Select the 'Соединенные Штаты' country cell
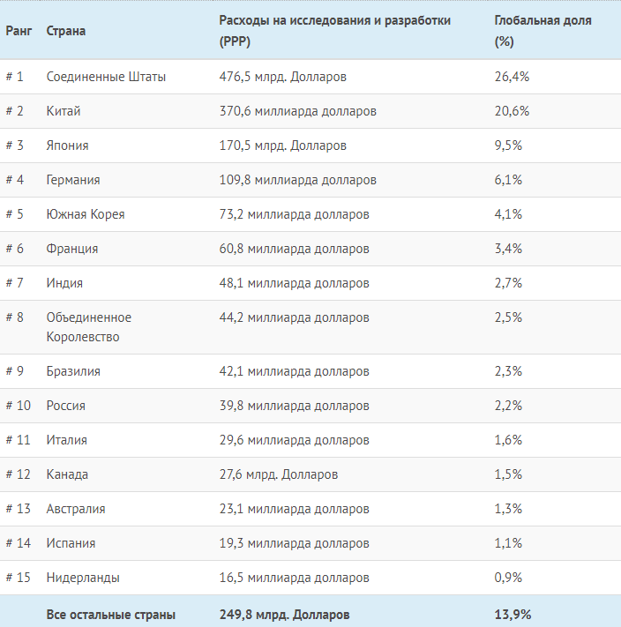Viewport: 621px width, 627px height. pos(106,77)
